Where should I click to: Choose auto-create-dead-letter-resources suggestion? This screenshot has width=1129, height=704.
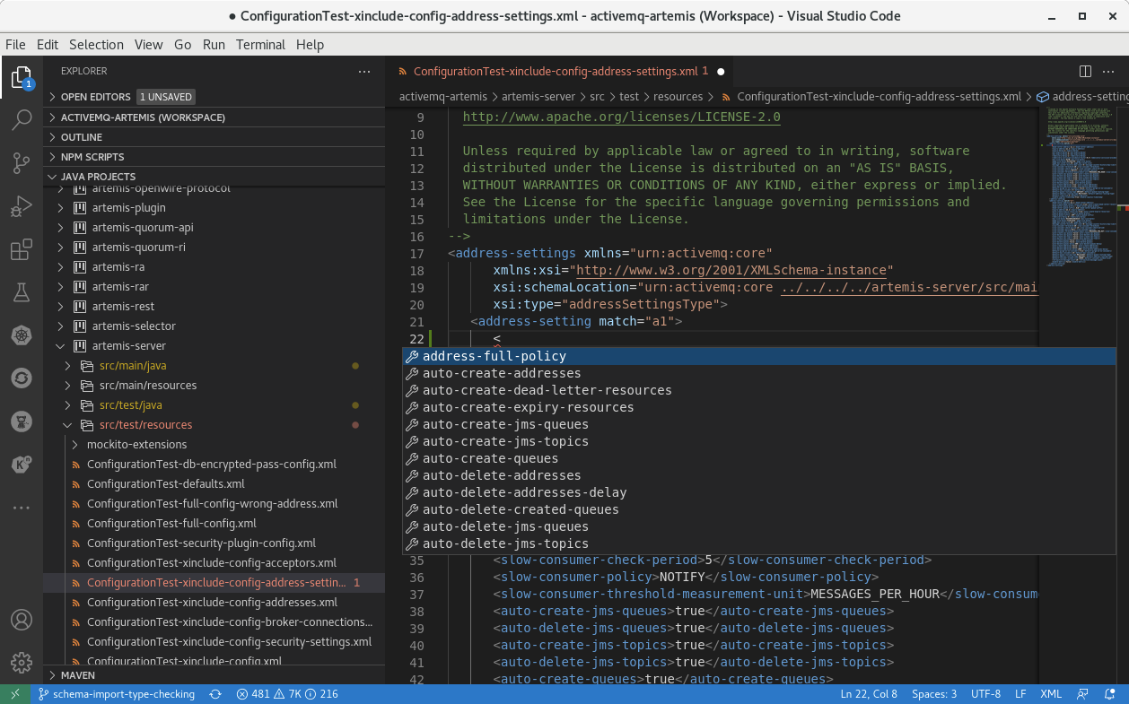(x=759, y=390)
